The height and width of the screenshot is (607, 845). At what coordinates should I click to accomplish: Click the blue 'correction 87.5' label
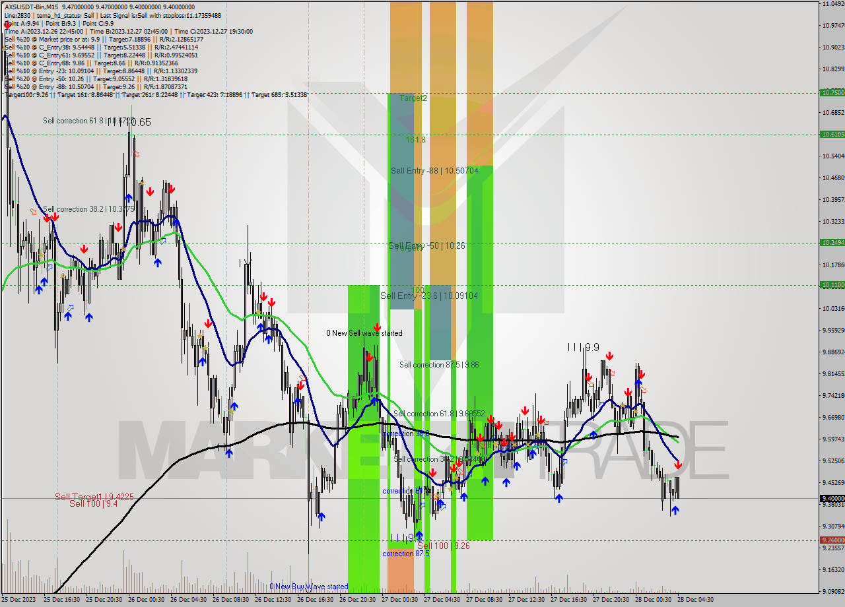[406, 554]
